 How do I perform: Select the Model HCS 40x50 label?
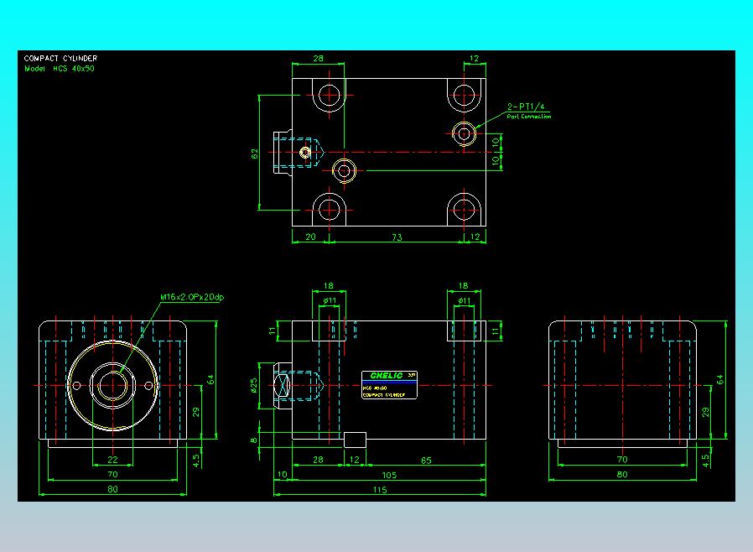[x=59, y=69]
